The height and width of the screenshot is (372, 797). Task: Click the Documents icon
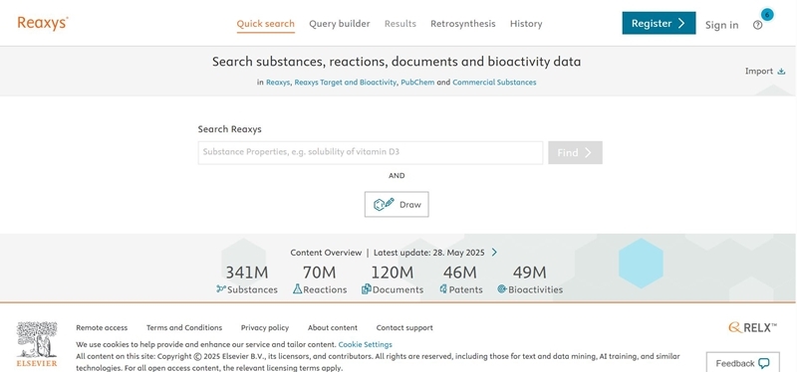click(366, 289)
